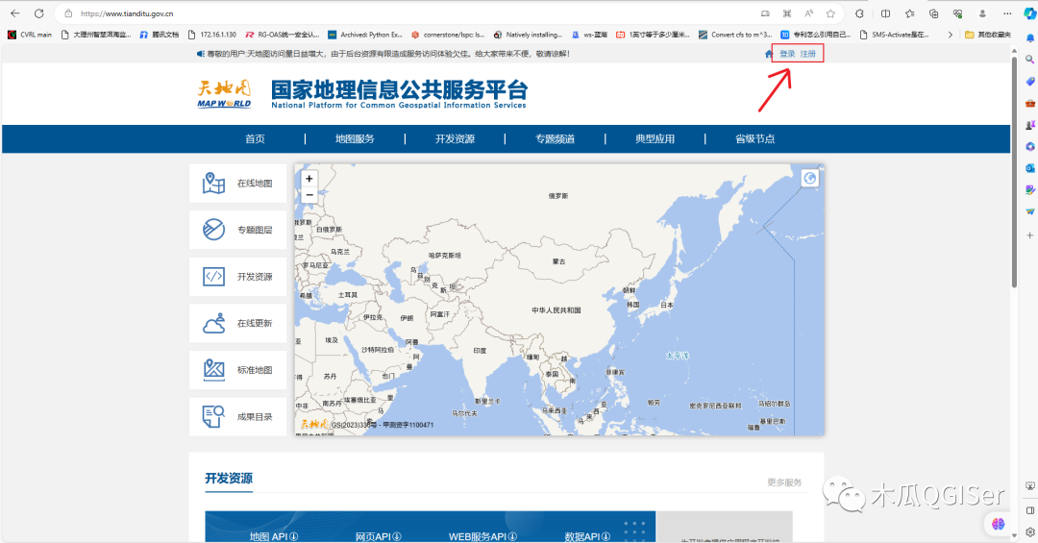This screenshot has height=543, width=1038.
Task: View site information via the lock icon
Action: coord(68,13)
